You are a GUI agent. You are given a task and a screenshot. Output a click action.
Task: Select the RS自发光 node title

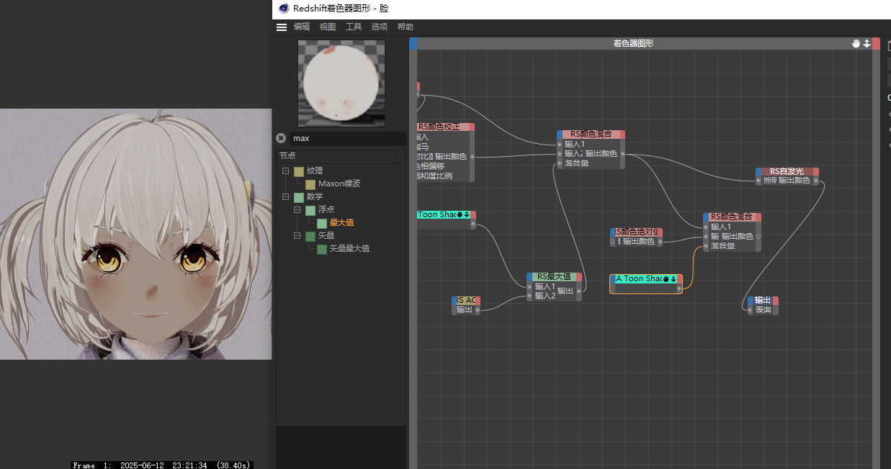coord(787,171)
